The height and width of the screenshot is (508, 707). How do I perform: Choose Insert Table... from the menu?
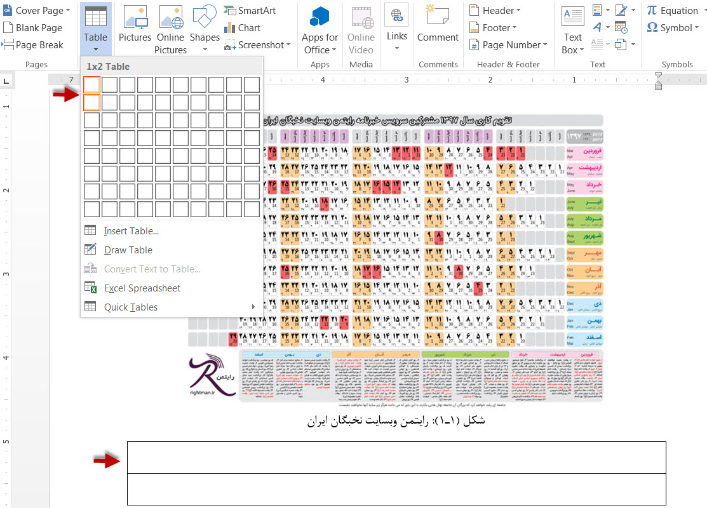(131, 231)
